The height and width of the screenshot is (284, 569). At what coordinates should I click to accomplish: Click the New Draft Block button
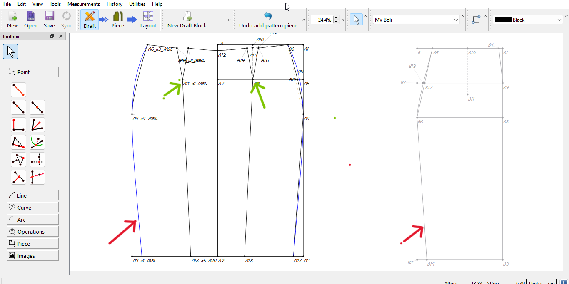[187, 20]
